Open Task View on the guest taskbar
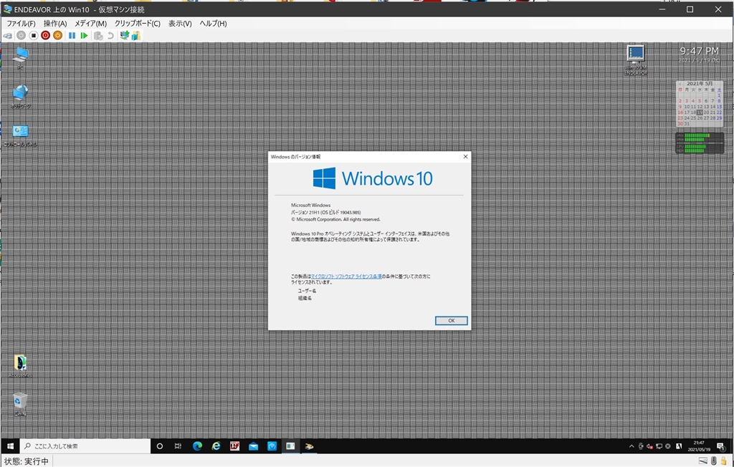Screen dimensions: 734x467 pos(178,446)
